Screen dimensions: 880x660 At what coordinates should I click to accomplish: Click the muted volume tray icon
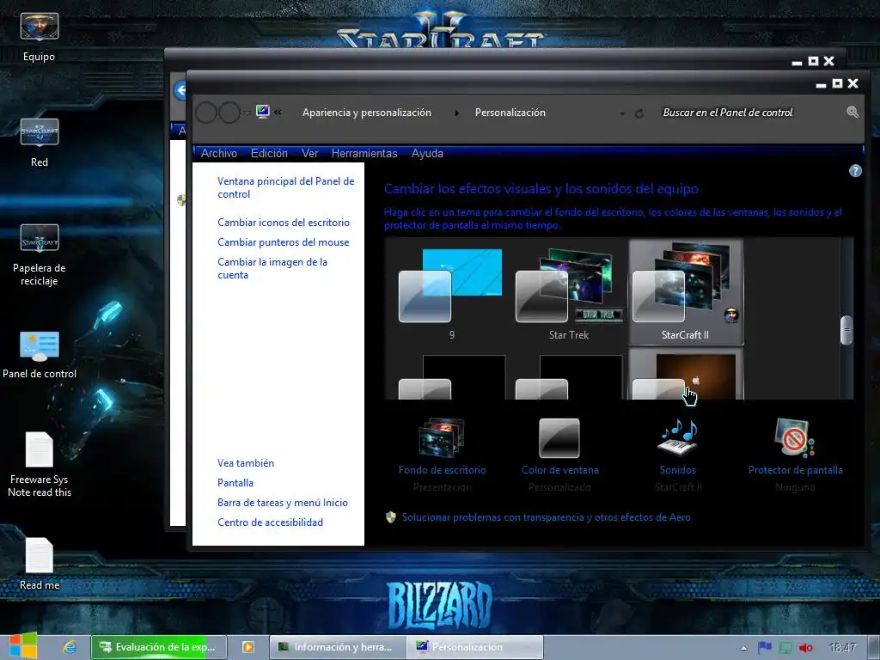click(806, 648)
